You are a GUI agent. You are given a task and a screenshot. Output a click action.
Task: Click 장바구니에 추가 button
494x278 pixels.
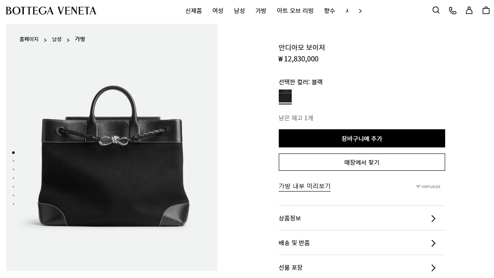tap(362, 138)
